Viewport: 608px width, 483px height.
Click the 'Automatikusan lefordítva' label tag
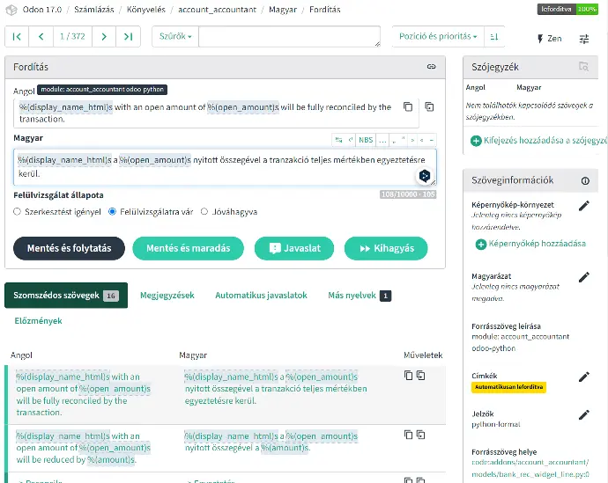click(x=508, y=387)
